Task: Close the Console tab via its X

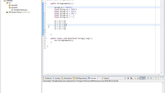Action: click(x=98, y=78)
